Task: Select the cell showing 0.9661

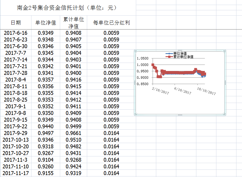Action: pos(74,133)
